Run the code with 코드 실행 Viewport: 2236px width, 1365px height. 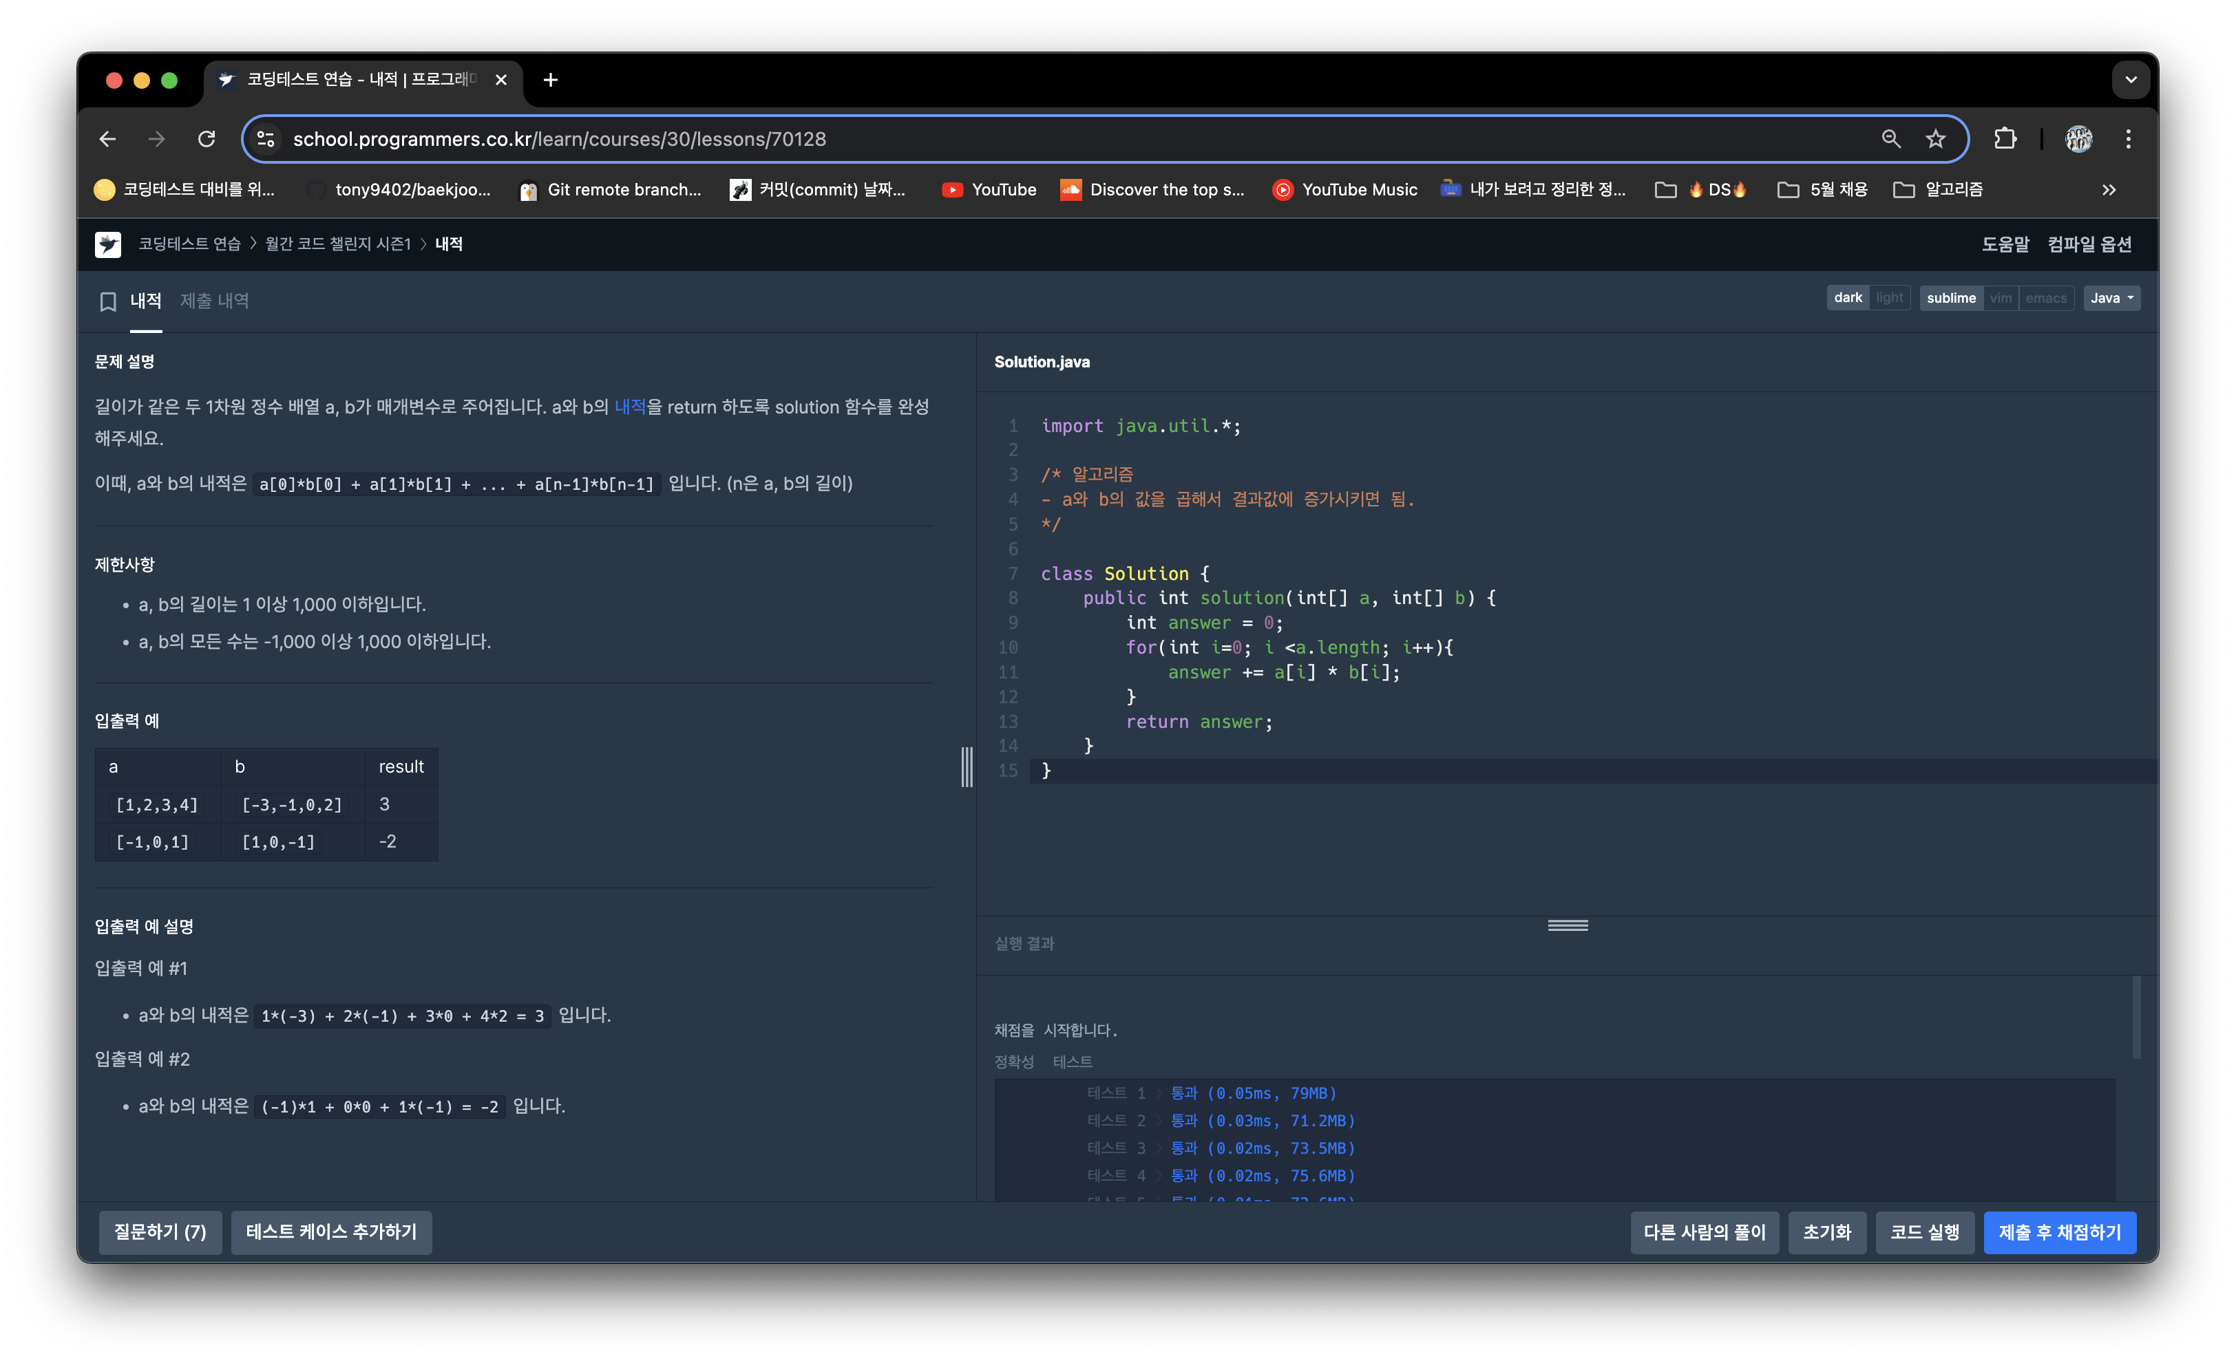point(1925,1232)
